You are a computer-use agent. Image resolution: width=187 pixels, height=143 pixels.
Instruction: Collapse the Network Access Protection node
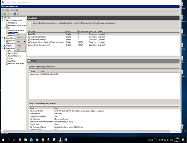pos(2,38)
